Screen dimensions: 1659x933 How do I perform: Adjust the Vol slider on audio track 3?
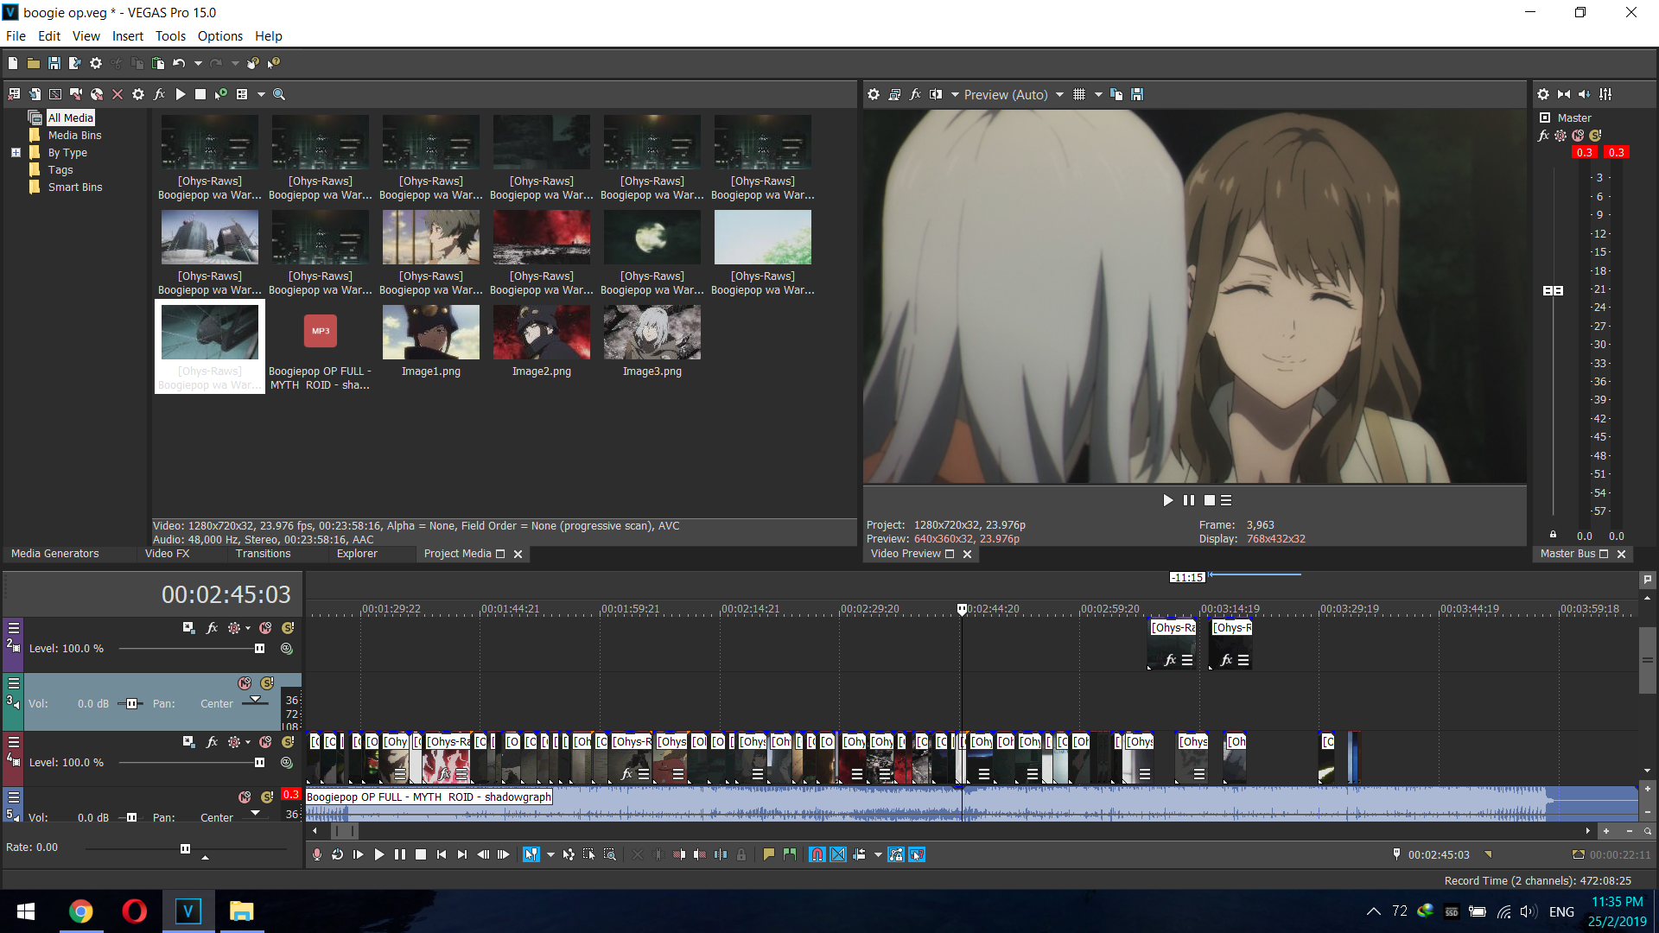[131, 704]
